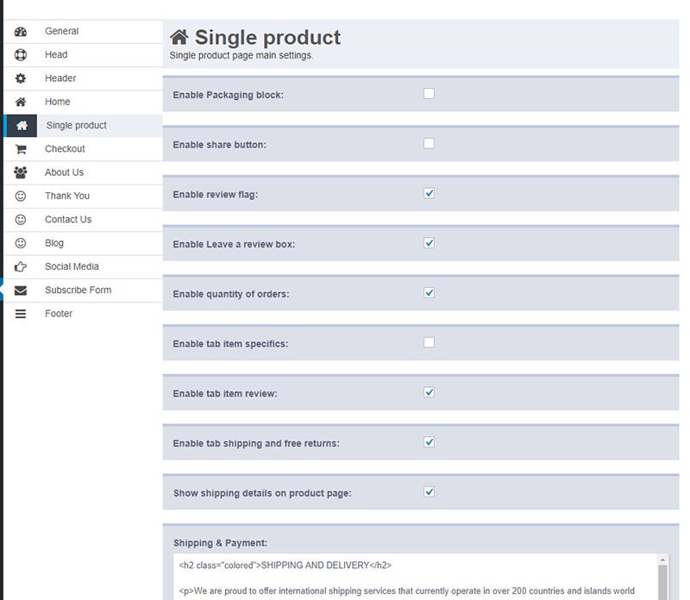The height and width of the screenshot is (600, 690).
Task: Click the About Us people icon
Action: [21, 172]
